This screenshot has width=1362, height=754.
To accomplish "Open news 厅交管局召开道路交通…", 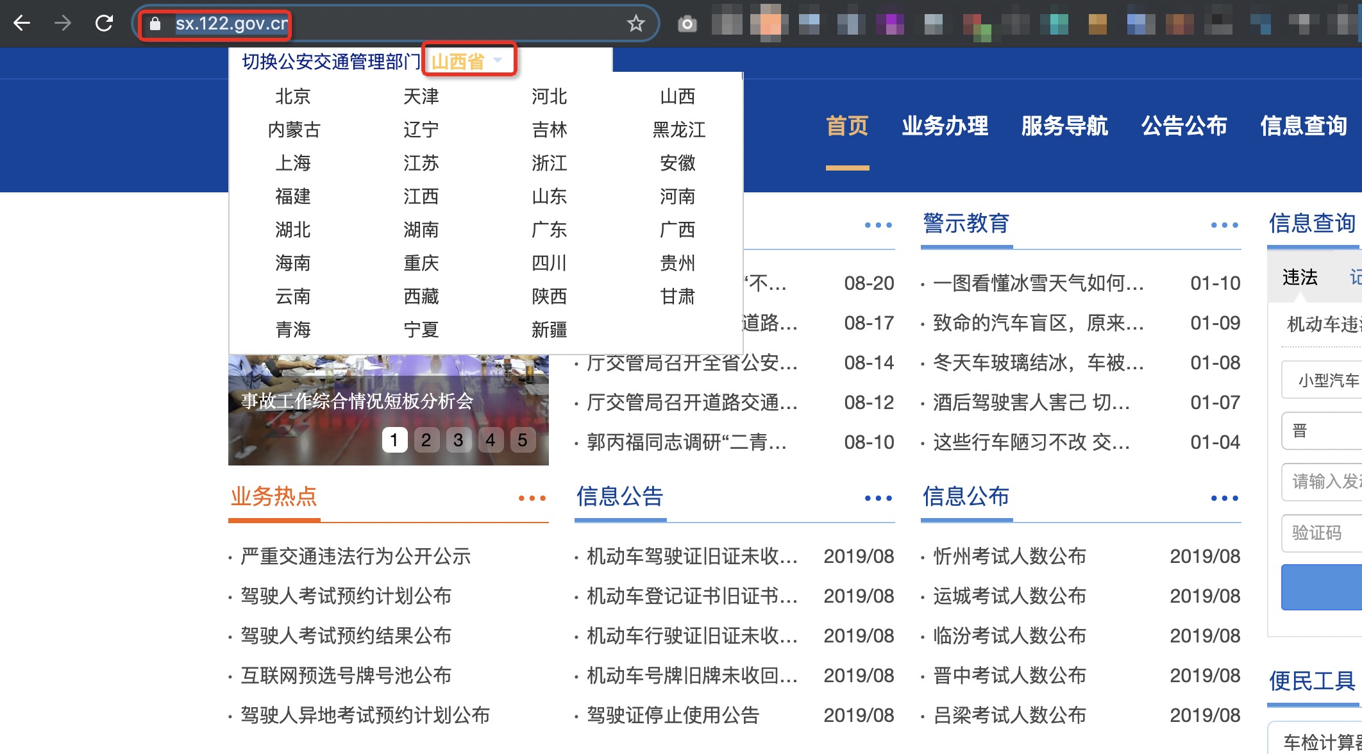I will coord(692,402).
